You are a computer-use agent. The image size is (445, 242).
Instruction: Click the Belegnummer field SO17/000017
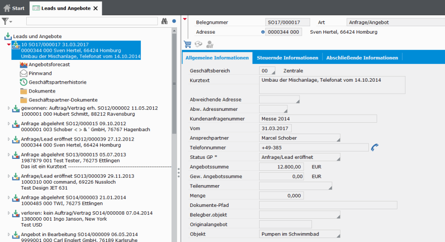[x=287, y=22]
